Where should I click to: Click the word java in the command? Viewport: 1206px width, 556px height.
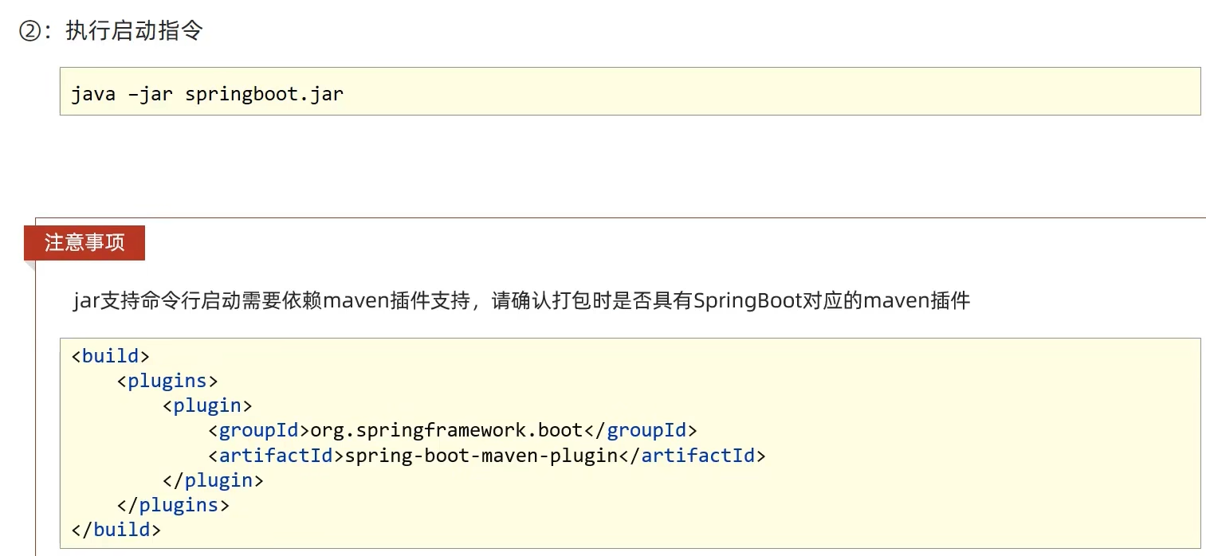[x=93, y=94]
